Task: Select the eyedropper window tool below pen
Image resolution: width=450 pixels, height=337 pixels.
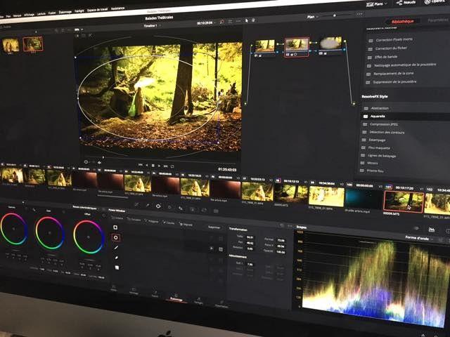Action: (117, 258)
